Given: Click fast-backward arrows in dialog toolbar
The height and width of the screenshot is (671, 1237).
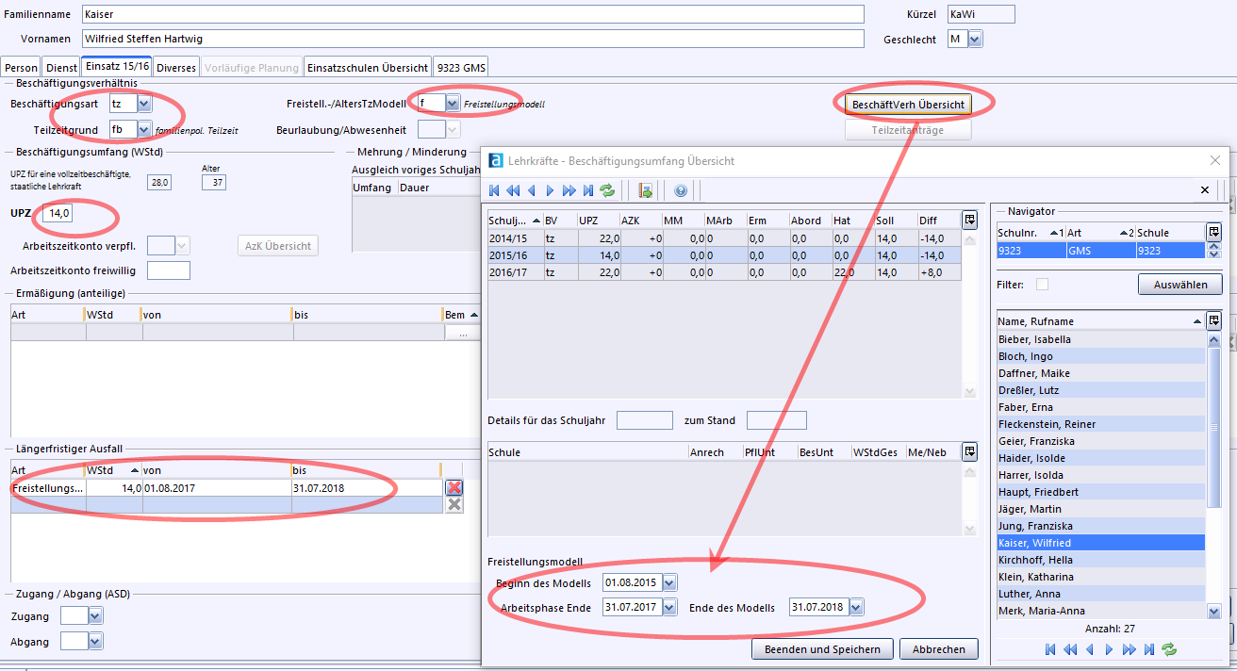Looking at the screenshot, I should 513,190.
